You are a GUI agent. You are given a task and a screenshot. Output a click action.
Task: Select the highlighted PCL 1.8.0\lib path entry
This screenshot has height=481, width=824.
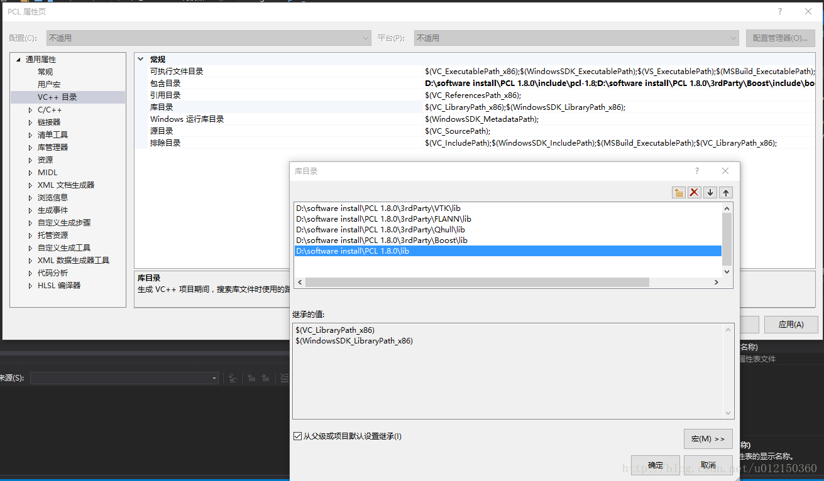508,251
